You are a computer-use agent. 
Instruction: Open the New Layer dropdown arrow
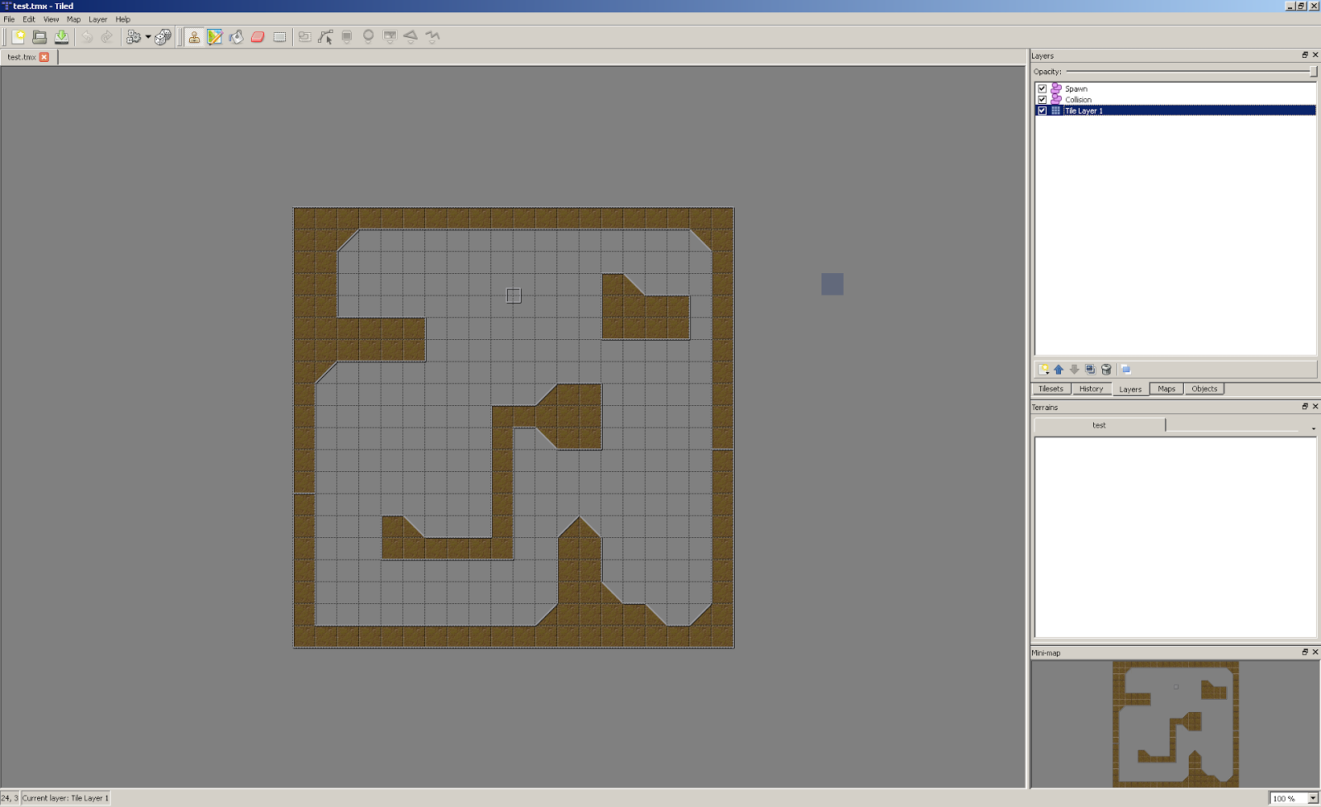pos(1047,371)
